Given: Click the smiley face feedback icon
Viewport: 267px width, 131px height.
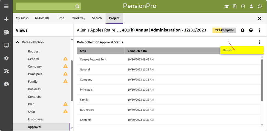Looking at the screenshot, I should click(x=260, y=7).
